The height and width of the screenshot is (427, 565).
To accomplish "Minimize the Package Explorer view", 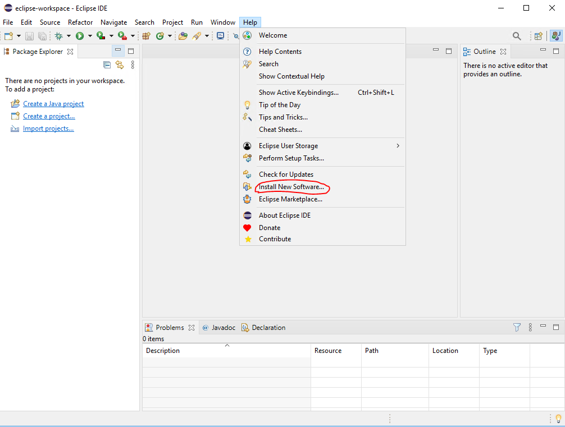I will [118, 51].
